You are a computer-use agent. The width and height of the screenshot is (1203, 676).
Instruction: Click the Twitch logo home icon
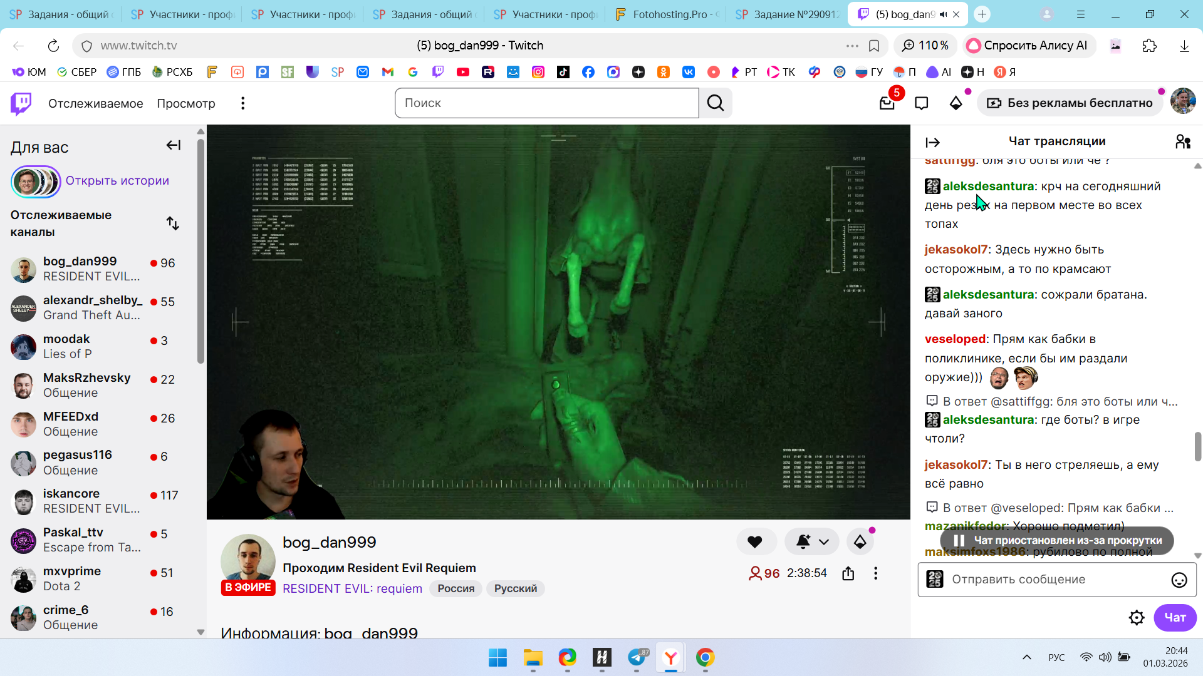(21, 103)
